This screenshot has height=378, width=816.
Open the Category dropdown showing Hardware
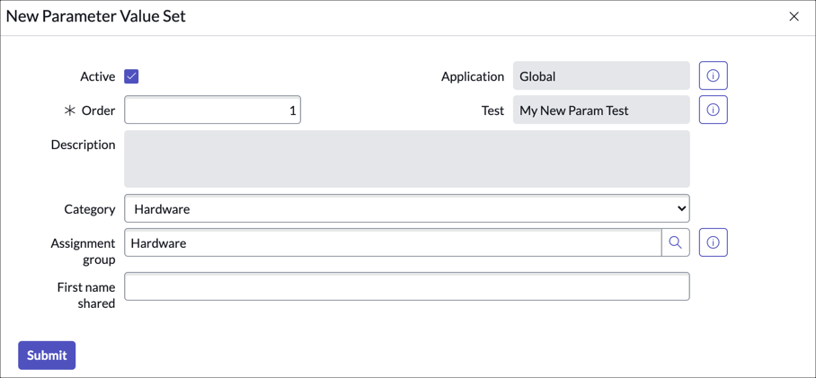(x=407, y=208)
